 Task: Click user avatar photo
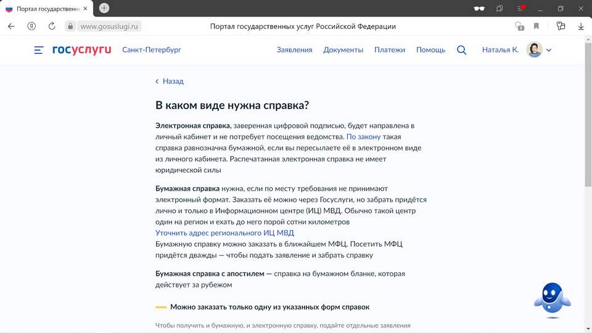tap(534, 50)
